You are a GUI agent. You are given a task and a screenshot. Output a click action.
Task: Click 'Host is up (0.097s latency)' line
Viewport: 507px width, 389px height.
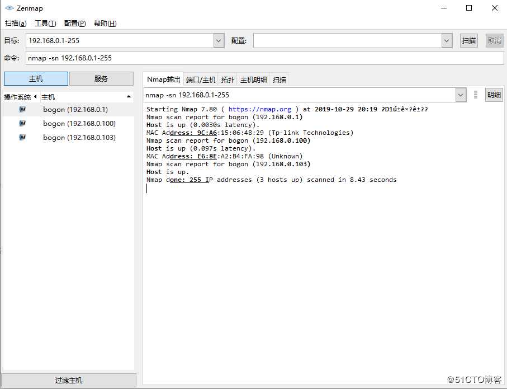(x=201, y=149)
